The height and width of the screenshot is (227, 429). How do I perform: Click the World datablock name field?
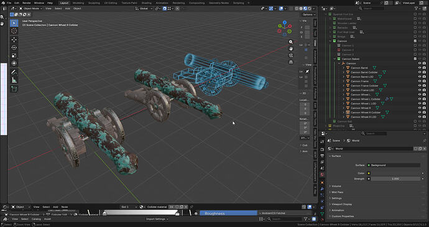point(373,149)
